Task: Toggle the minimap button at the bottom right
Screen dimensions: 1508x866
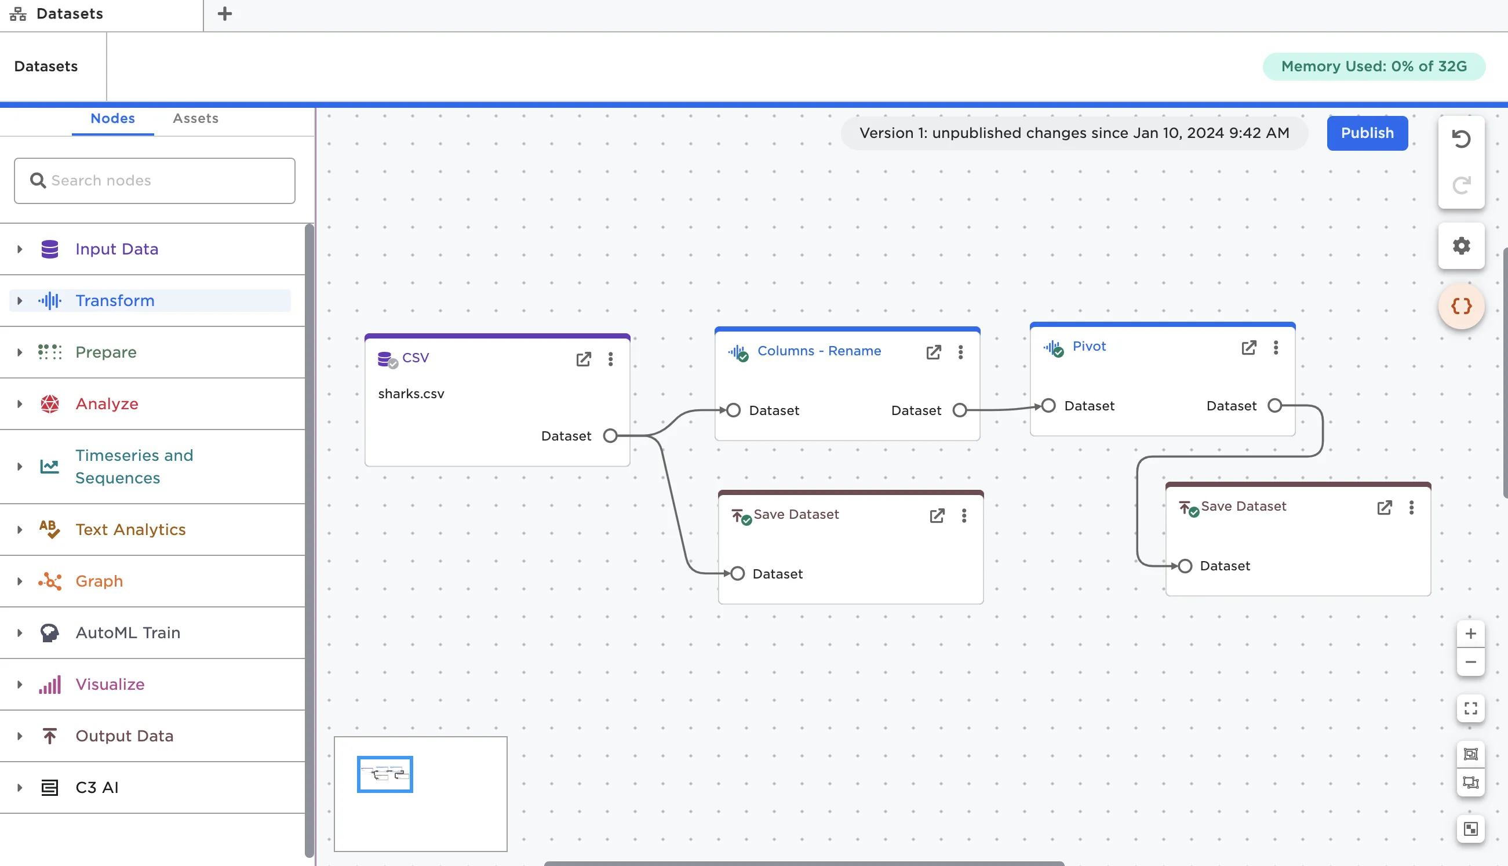Action: [1470, 828]
